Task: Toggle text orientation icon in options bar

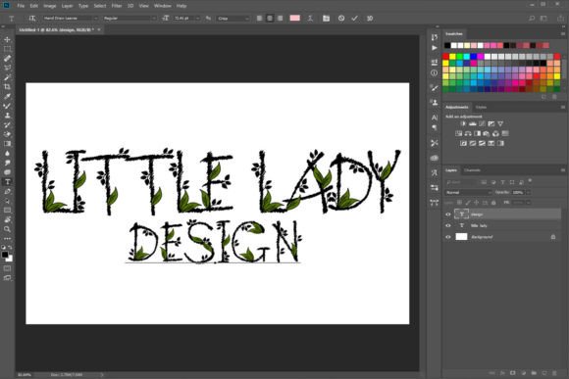Action: pyautogui.click(x=32, y=18)
